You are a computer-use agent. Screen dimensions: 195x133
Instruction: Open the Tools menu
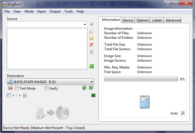(68, 11)
